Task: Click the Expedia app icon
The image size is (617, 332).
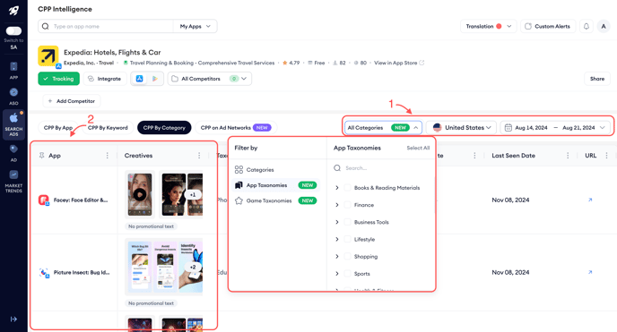Action: (48, 56)
